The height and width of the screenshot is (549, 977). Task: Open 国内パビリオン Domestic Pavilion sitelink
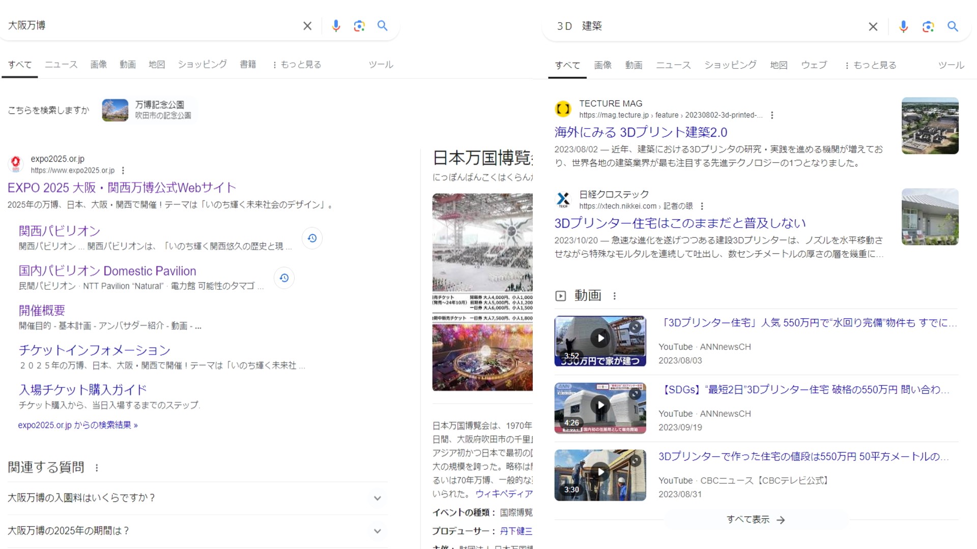click(x=107, y=271)
